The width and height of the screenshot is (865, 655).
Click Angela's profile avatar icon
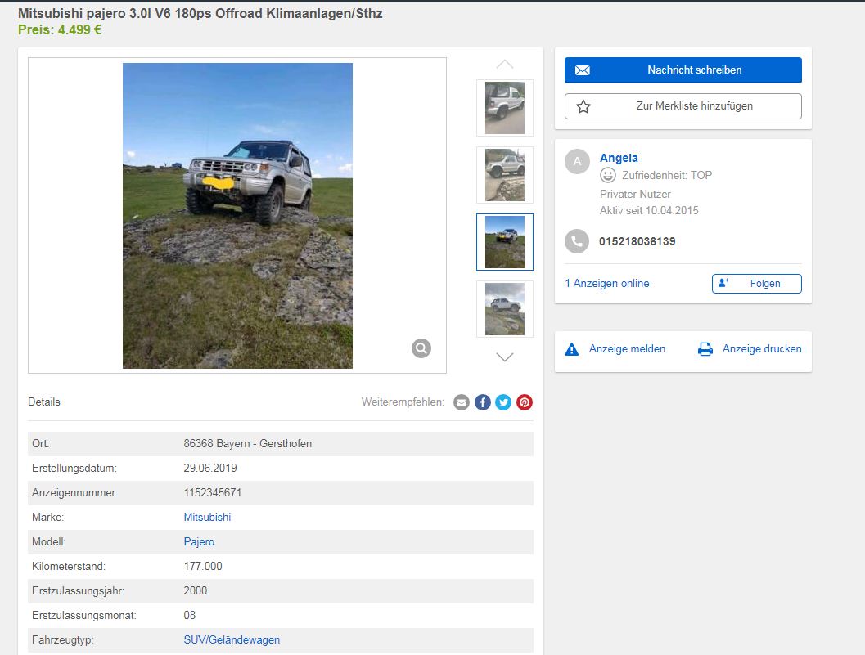click(x=577, y=162)
